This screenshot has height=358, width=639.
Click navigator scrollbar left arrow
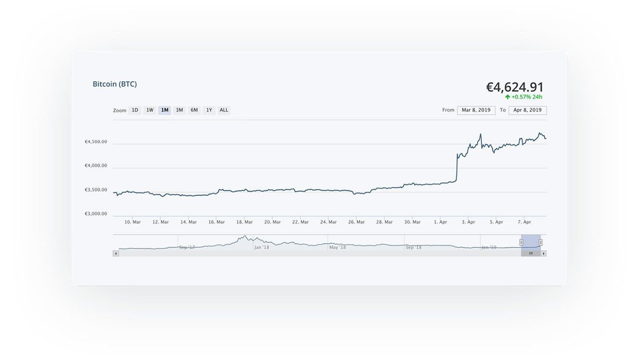coord(115,254)
